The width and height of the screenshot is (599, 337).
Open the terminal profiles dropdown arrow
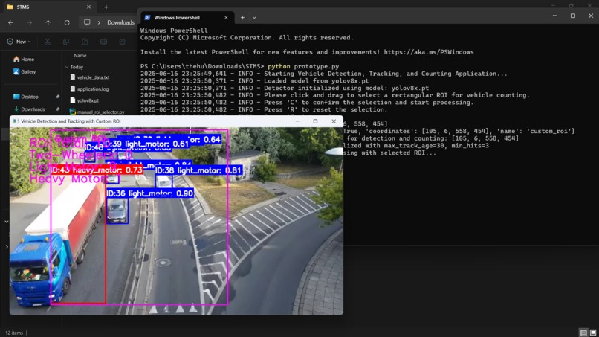[254, 18]
